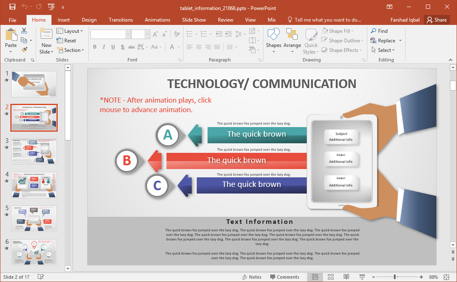Switch to the Animations tab
Screen dimensions: 457x282
[157, 20]
